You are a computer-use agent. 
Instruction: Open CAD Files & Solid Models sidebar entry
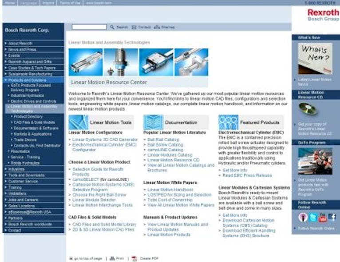point(34,122)
